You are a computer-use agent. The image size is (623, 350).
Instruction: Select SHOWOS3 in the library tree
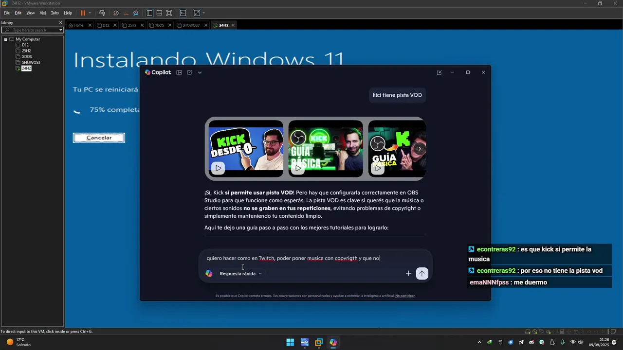pos(31,63)
